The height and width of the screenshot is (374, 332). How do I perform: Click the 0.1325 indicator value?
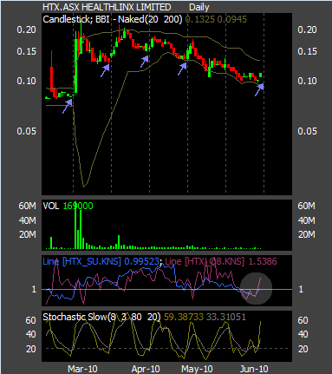(200, 19)
